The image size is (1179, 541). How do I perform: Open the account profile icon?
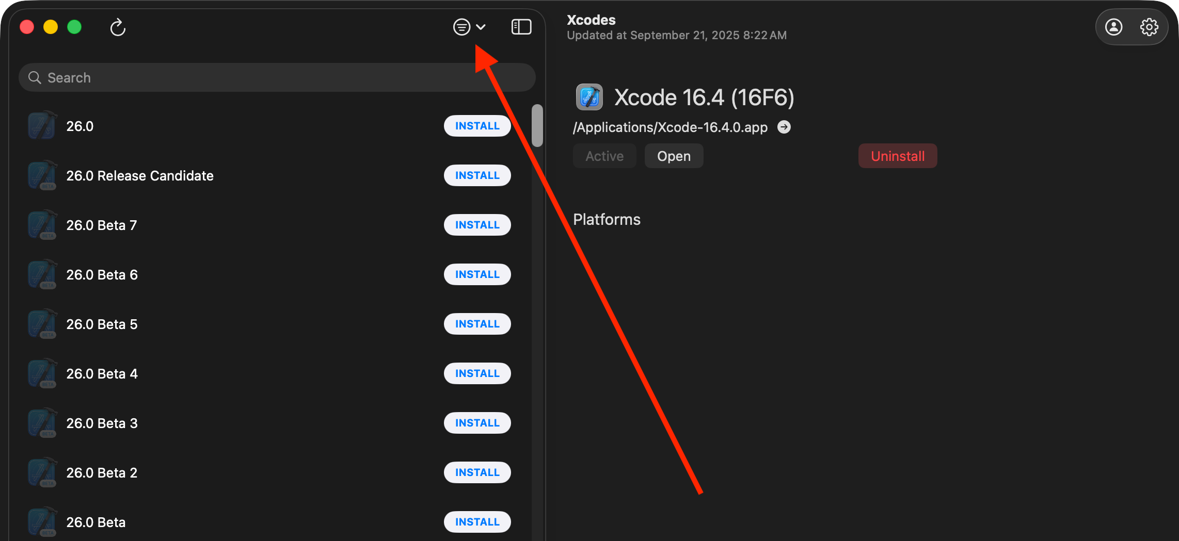tap(1113, 27)
